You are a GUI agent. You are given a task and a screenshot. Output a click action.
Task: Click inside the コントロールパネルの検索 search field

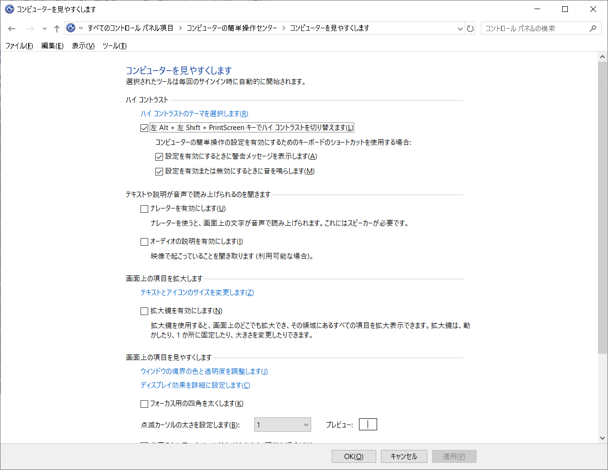click(x=535, y=28)
